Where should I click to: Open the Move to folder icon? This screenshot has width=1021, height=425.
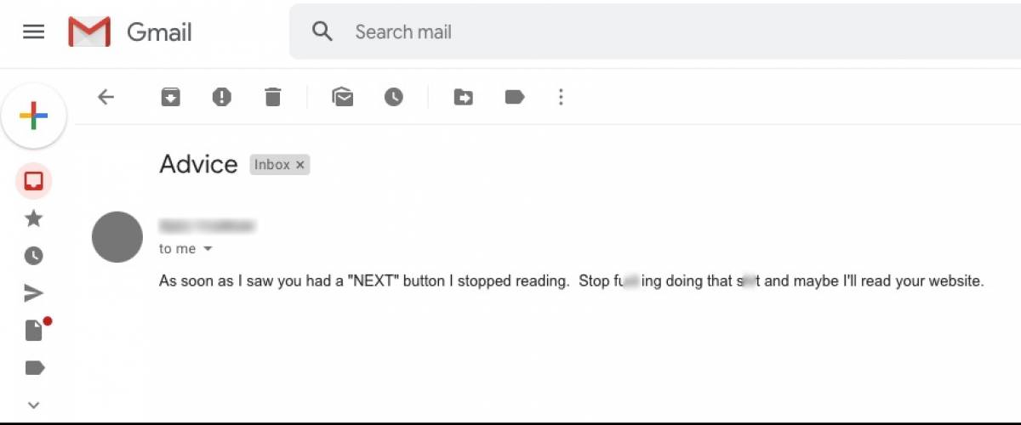[463, 97]
